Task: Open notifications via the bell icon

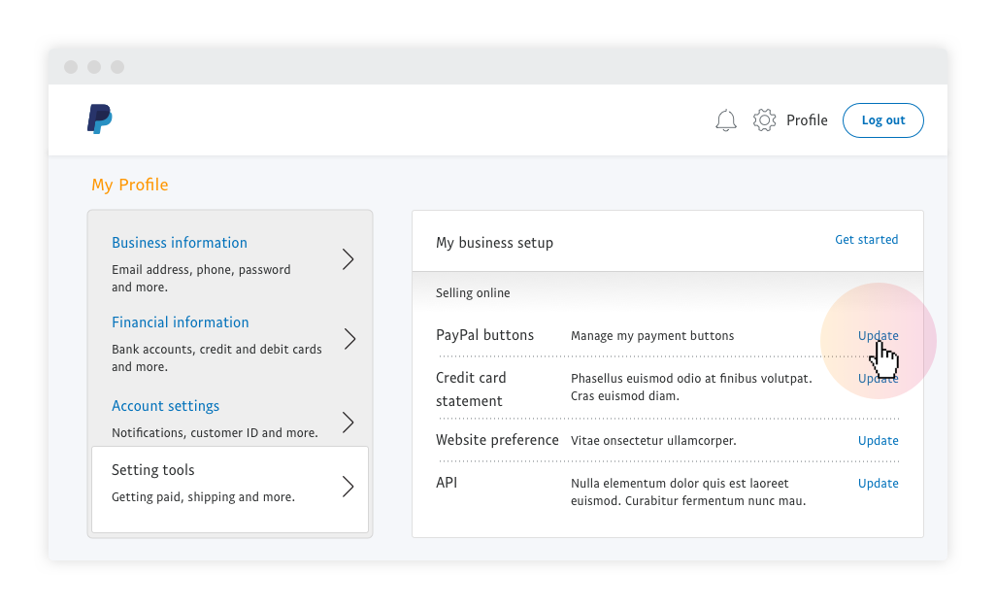Action: click(x=726, y=120)
